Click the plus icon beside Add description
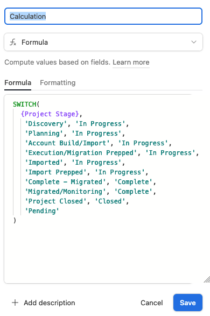The height and width of the screenshot is (316, 210). [x=15, y=303]
